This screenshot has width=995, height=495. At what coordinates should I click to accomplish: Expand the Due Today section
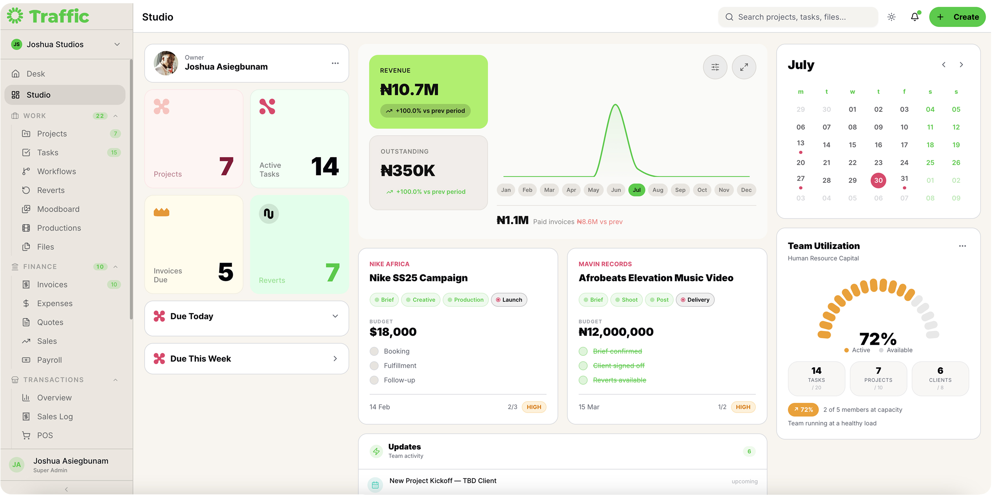click(246, 316)
